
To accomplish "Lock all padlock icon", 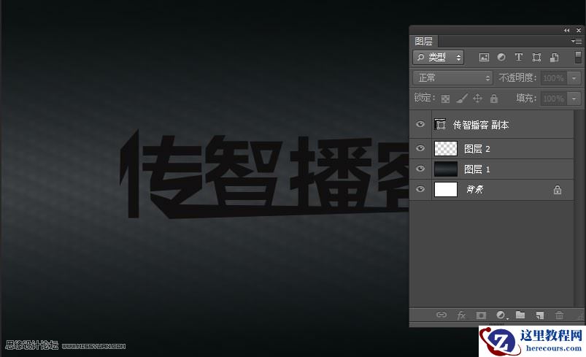I will point(494,99).
